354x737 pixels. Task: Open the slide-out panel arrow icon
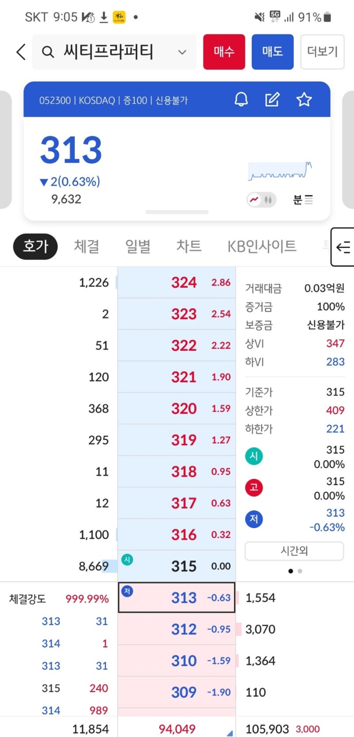pyautogui.click(x=343, y=247)
